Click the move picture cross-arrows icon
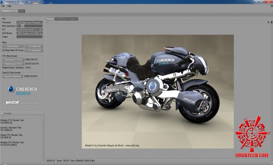The width and height of the screenshot is (273, 165). tap(268, 22)
